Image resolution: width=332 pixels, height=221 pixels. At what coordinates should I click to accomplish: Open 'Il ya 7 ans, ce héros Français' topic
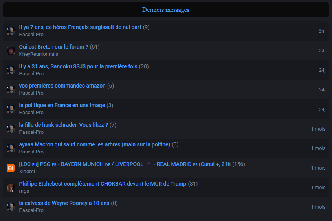point(80,27)
